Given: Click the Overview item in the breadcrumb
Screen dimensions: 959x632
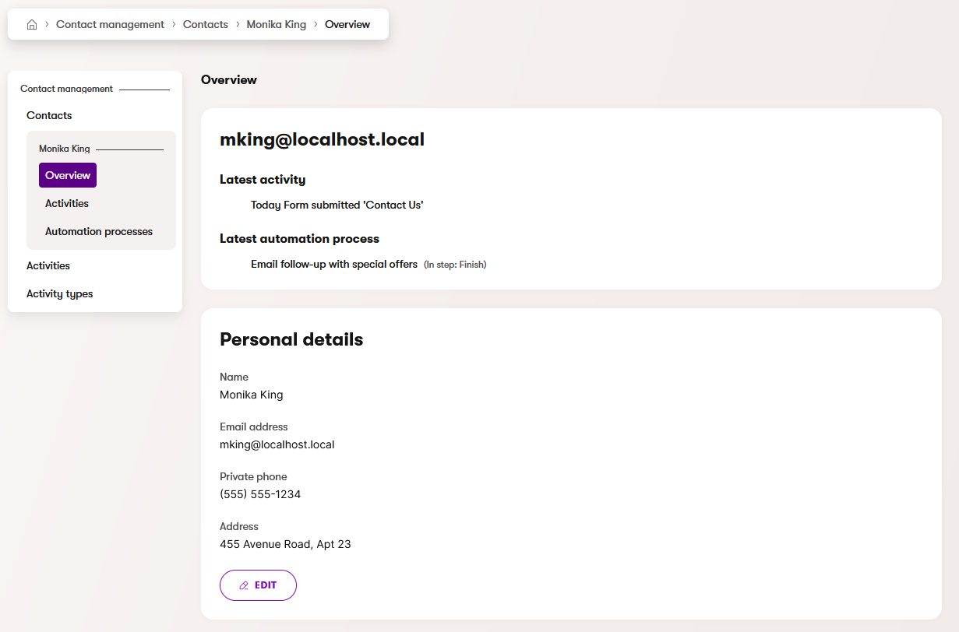Looking at the screenshot, I should click(347, 25).
